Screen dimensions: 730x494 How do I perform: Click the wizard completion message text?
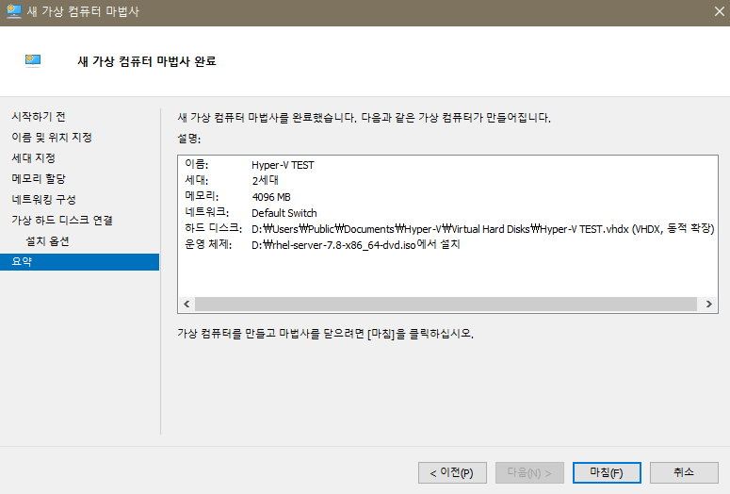pyautogui.click(x=365, y=118)
